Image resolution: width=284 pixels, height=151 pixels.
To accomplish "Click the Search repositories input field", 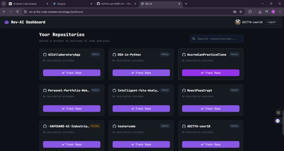I will (217, 39).
